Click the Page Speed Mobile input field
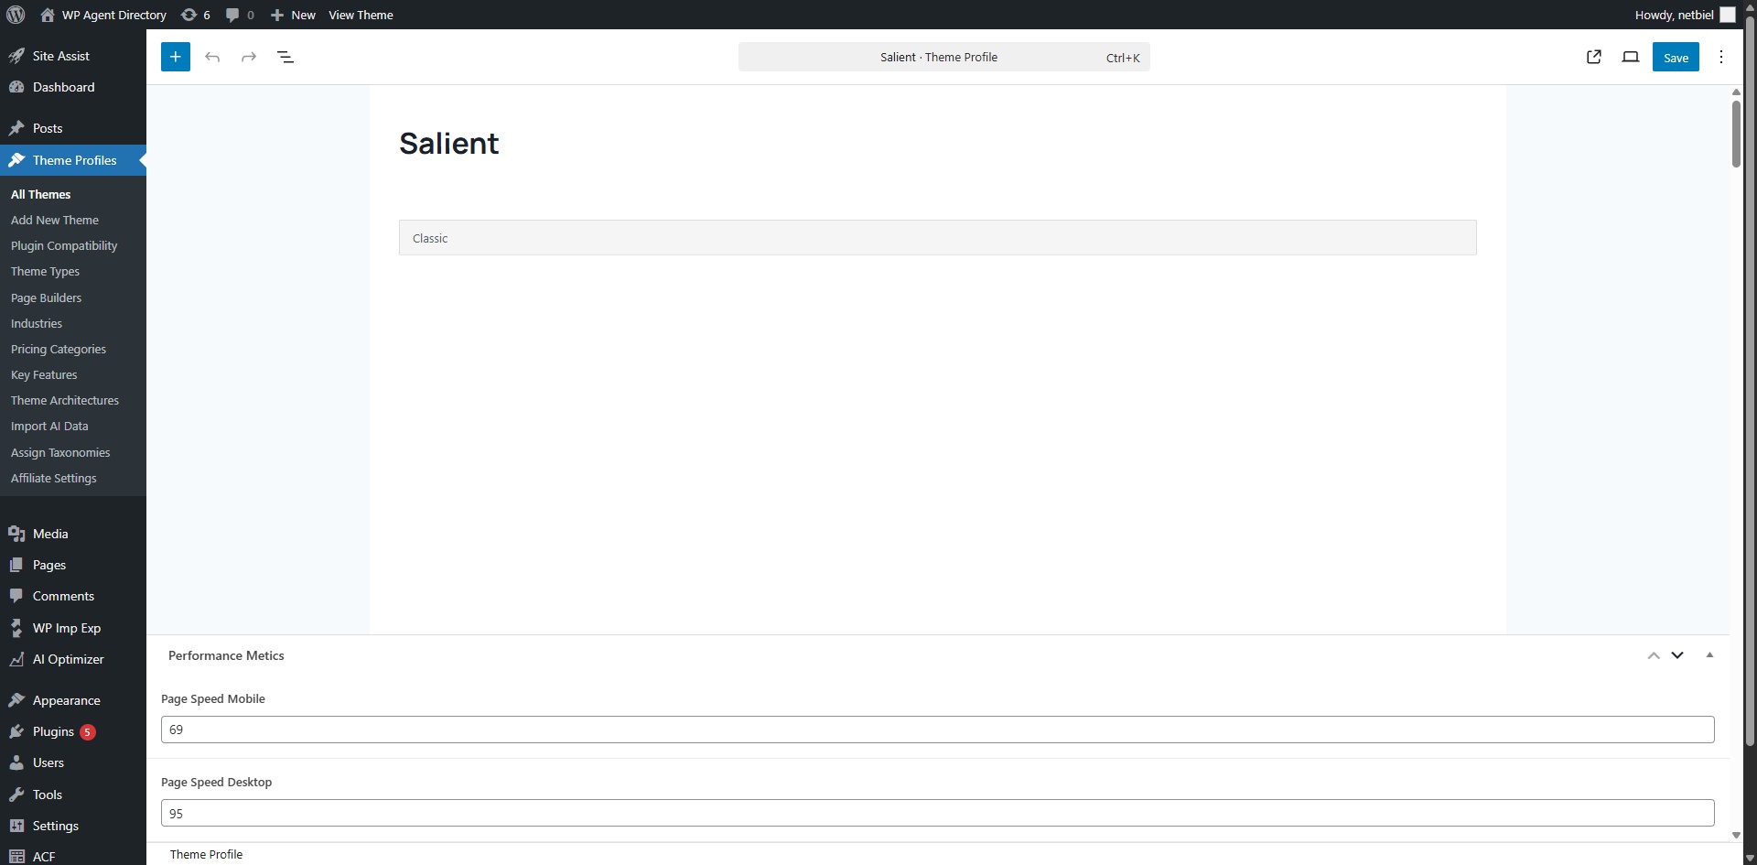Viewport: 1757px width, 865px height. point(937,730)
